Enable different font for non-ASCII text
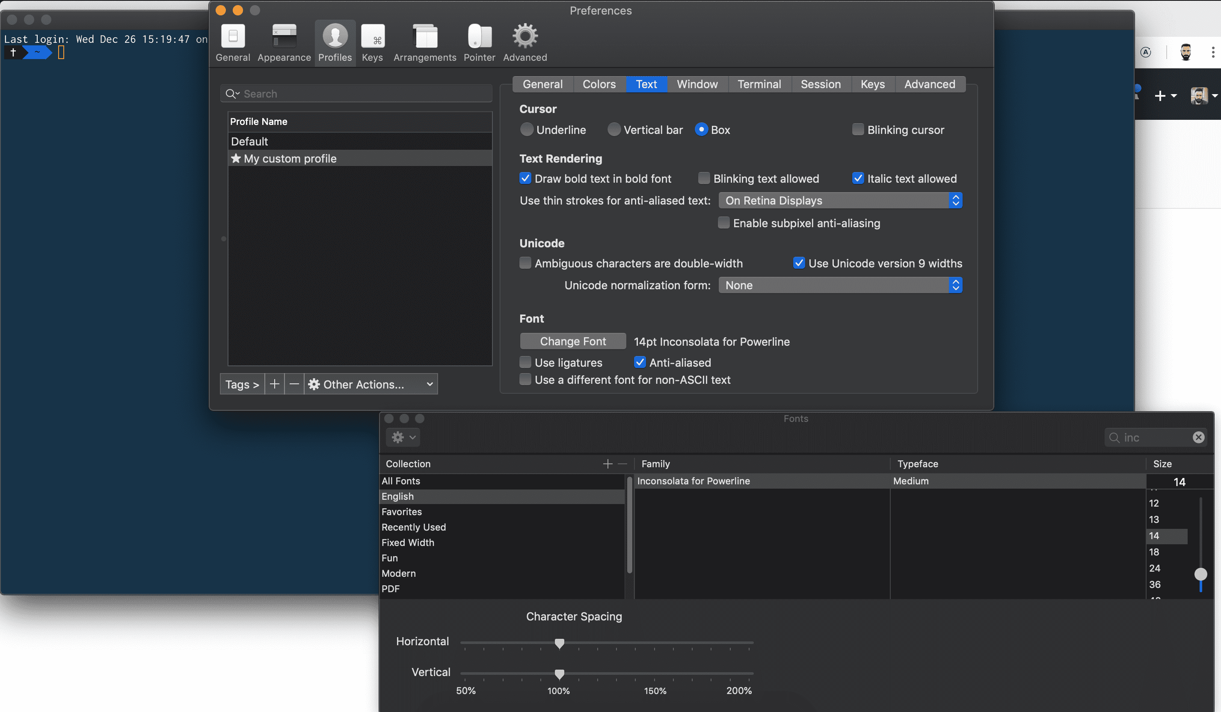This screenshot has height=712, width=1221. 525,380
